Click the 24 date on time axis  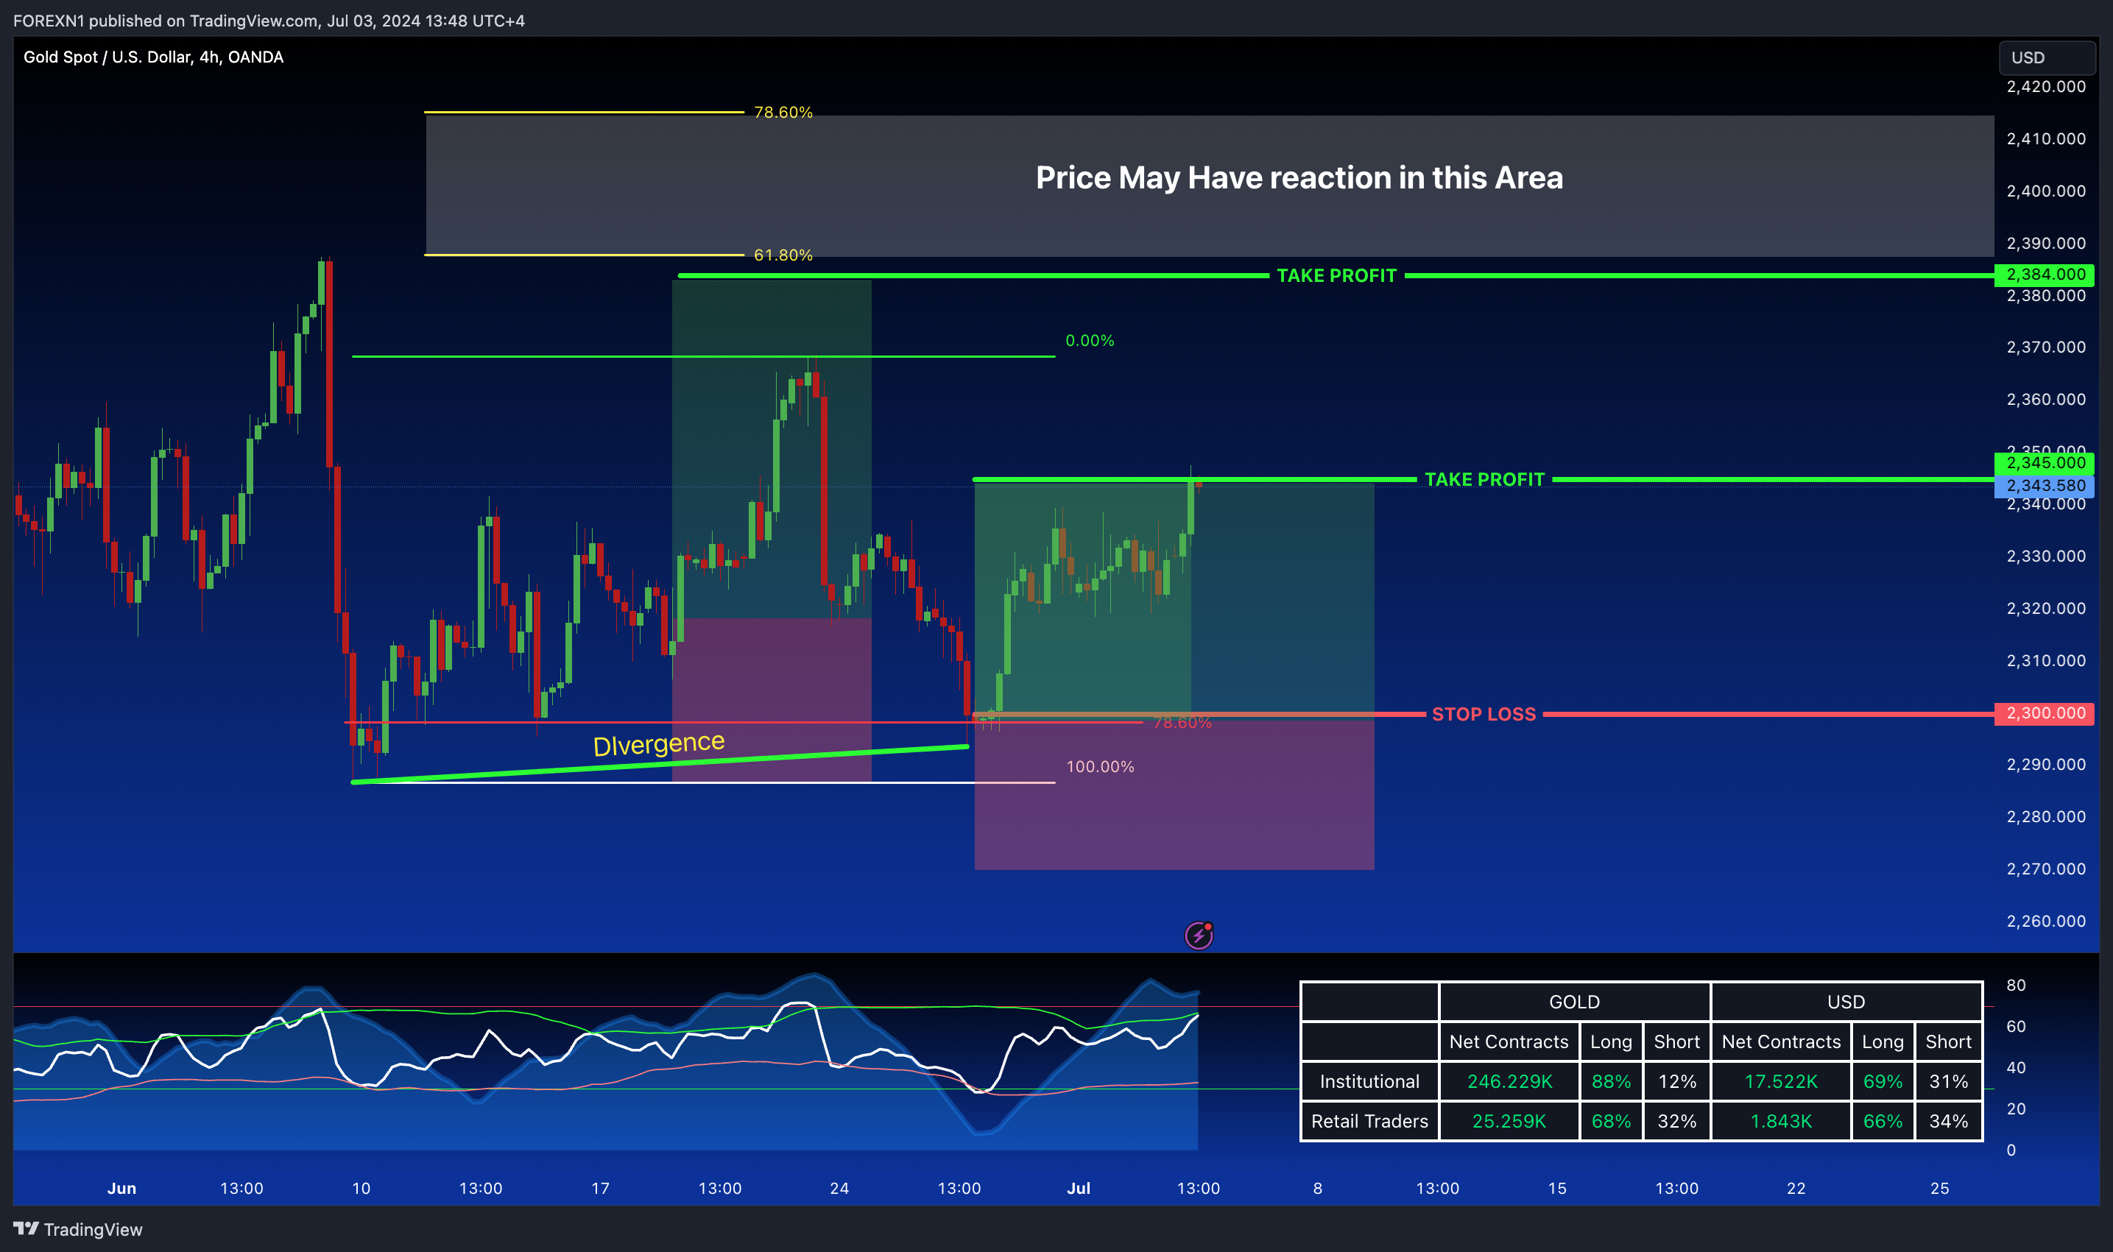(x=839, y=1188)
